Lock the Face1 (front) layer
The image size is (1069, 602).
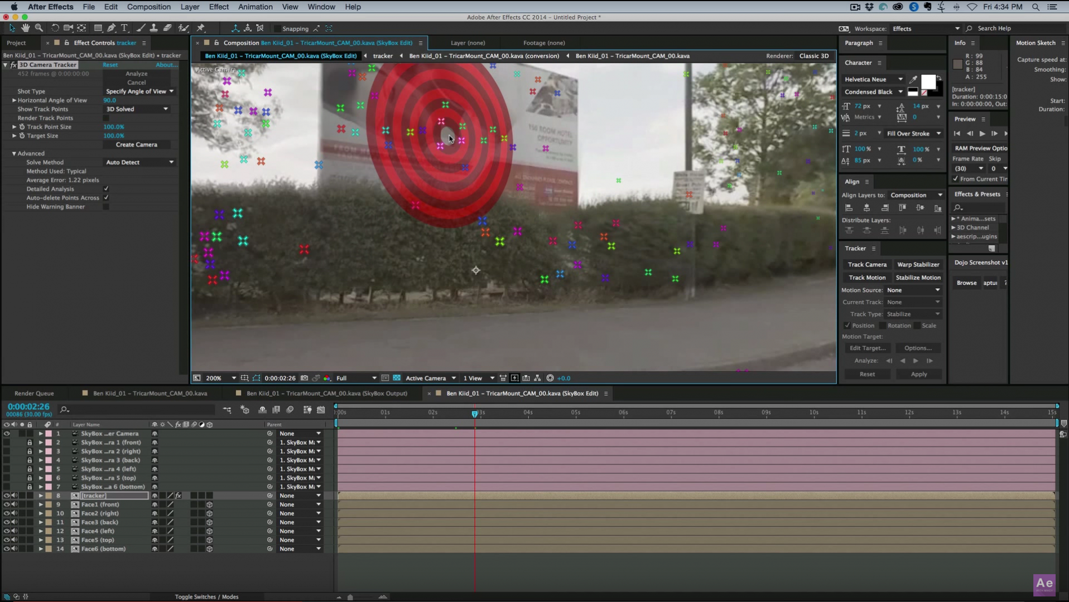[30, 504]
